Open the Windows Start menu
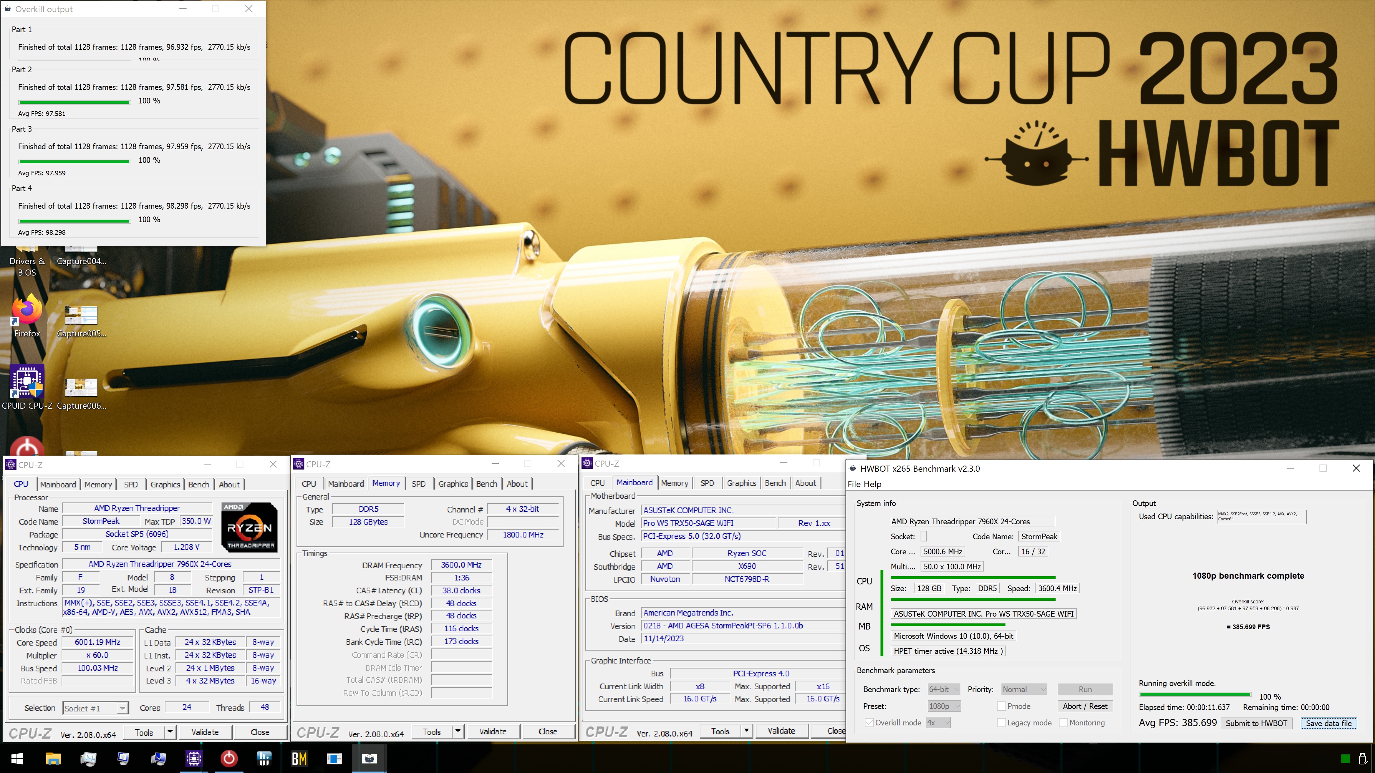The width and height of the screenshot is (1375, 773). click(17, 758)
